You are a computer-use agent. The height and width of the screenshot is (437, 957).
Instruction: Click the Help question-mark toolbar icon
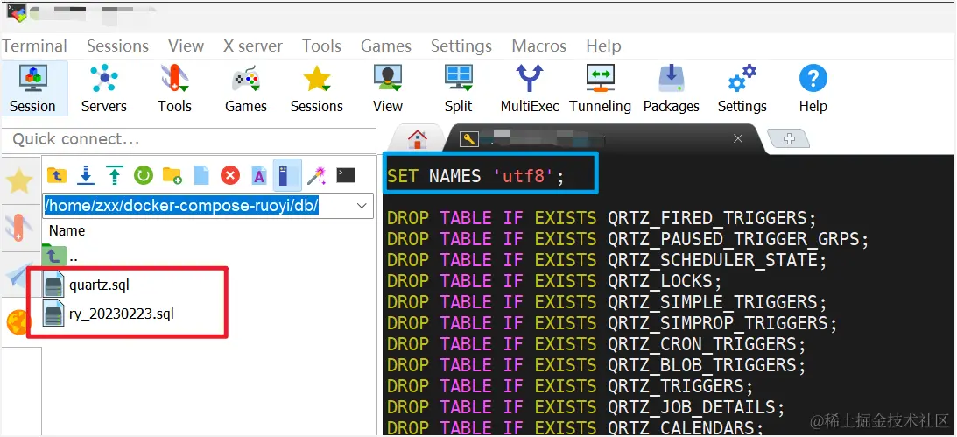point(813,88)
